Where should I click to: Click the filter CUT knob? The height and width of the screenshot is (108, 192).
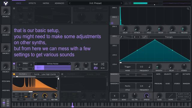click(x=35, y=95)
